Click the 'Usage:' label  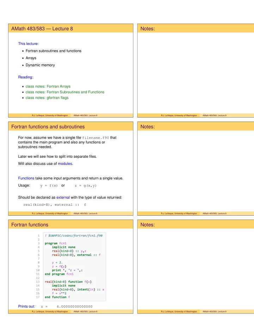tap(24, 185)
